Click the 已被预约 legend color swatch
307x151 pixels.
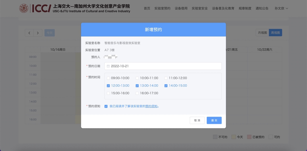coord(249,137)
